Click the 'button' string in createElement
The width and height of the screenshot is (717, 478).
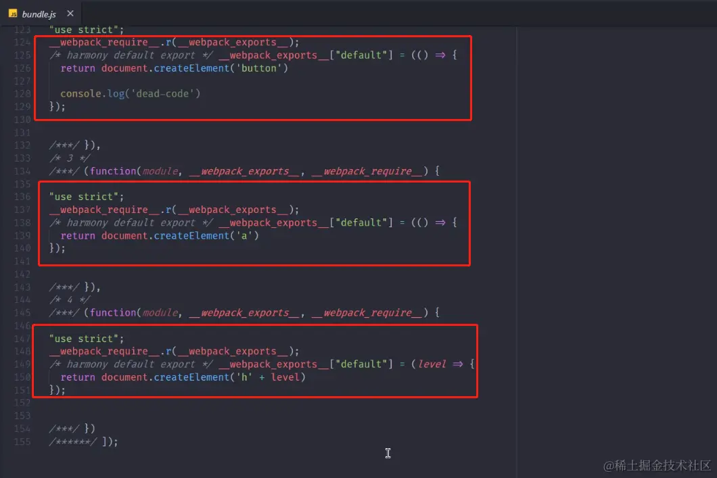[259, 68]
